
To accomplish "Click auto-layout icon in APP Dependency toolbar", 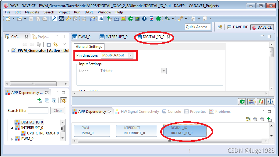I will coord(248,119).
